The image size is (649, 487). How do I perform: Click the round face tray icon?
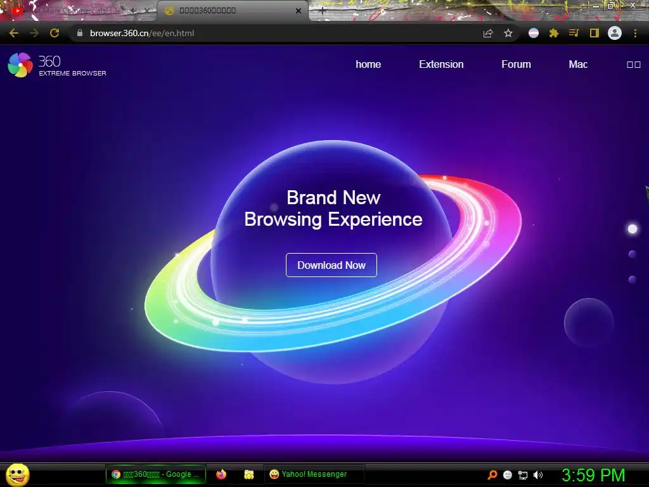pos(508,475)
